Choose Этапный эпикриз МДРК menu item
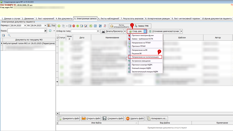 145,68
